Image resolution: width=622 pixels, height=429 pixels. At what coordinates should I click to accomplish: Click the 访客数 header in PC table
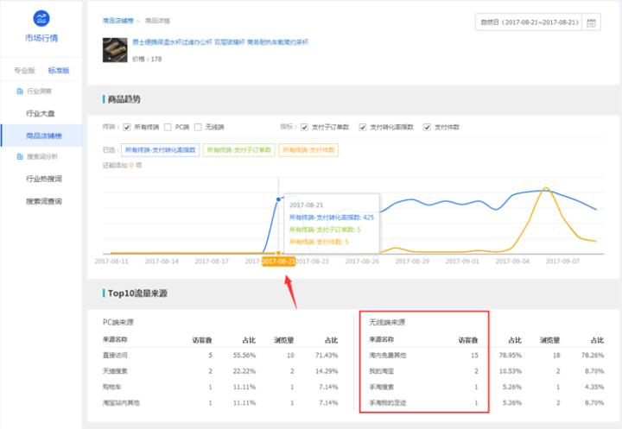(202, 340)
